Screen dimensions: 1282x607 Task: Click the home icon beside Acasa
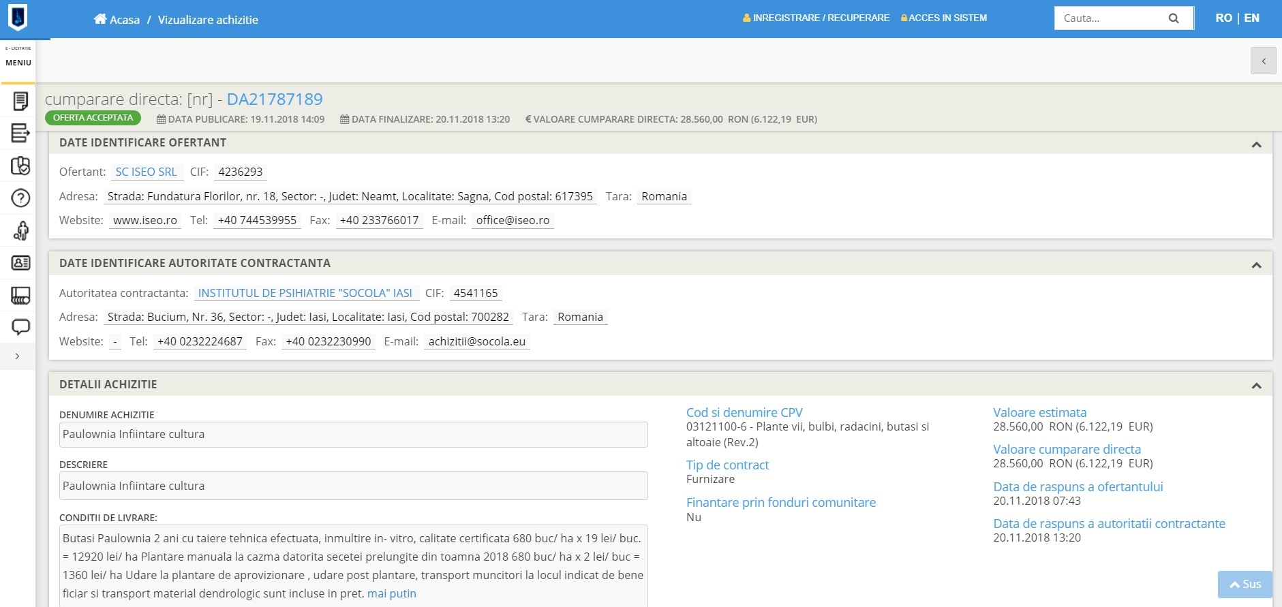click(x=100, y=19)
